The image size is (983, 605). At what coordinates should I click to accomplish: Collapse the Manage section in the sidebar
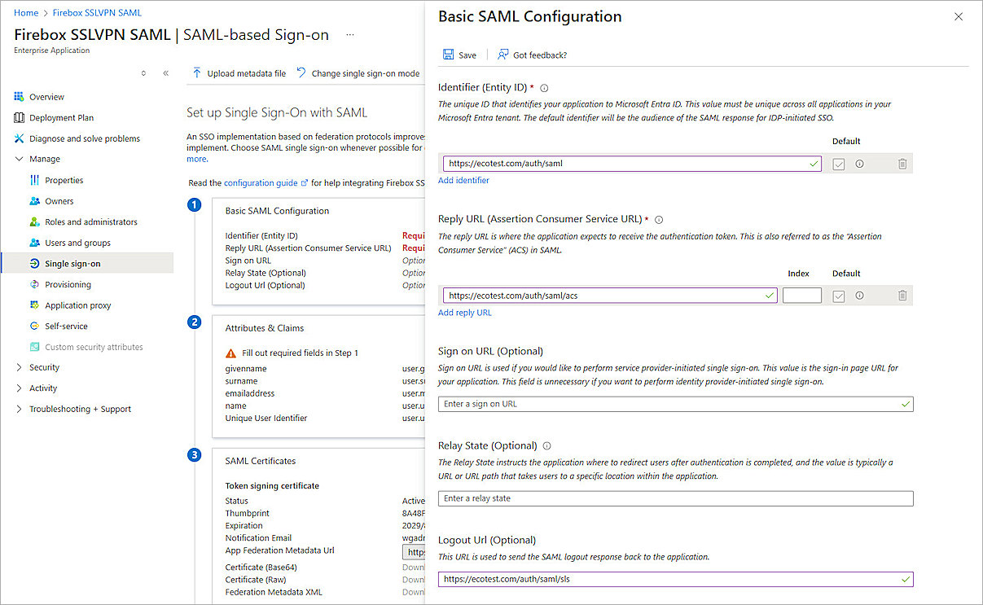pos(19,158)
